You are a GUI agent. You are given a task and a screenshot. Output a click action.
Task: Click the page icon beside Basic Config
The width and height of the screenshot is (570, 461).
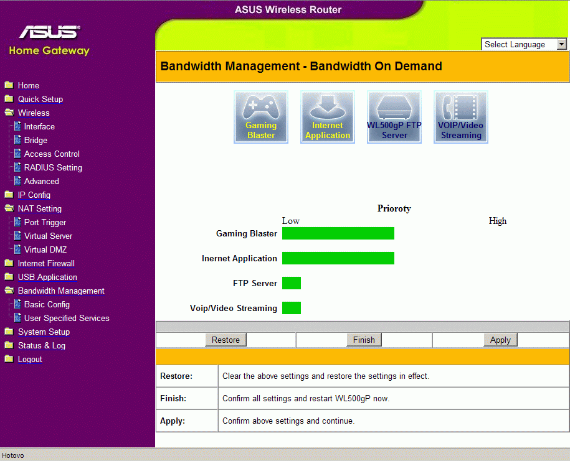tap(17, 304)
